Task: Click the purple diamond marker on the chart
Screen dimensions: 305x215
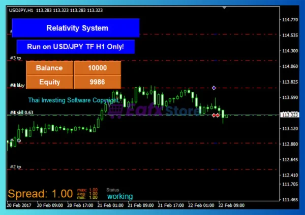Action: click(214, 88)
